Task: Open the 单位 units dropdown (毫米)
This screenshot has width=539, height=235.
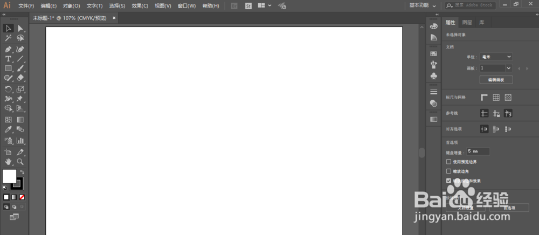Action: pyautogui.click(x=496, y=57)
